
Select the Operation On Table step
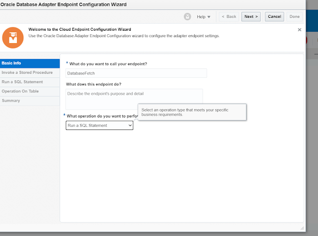30,91
